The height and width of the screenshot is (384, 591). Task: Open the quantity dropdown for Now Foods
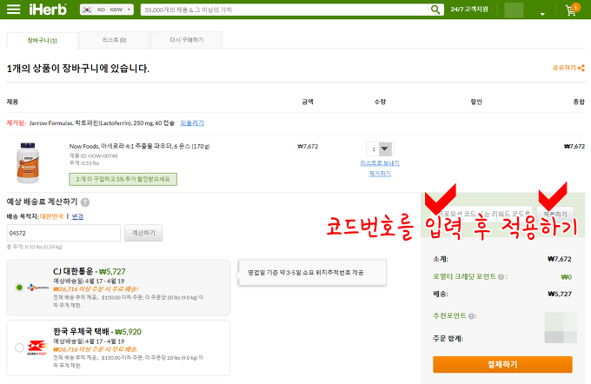pyautogui.click(x=380, y=149)
